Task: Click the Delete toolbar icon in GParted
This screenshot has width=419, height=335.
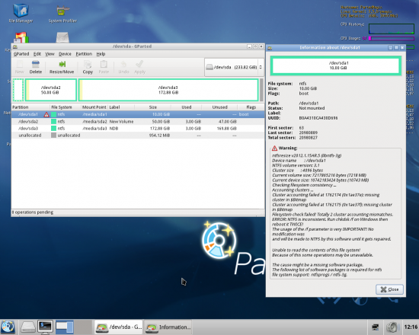Action: click(x=36, y=67)
